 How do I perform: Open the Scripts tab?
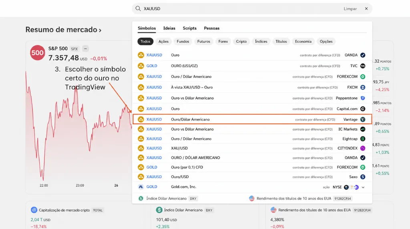click(189, 28)
